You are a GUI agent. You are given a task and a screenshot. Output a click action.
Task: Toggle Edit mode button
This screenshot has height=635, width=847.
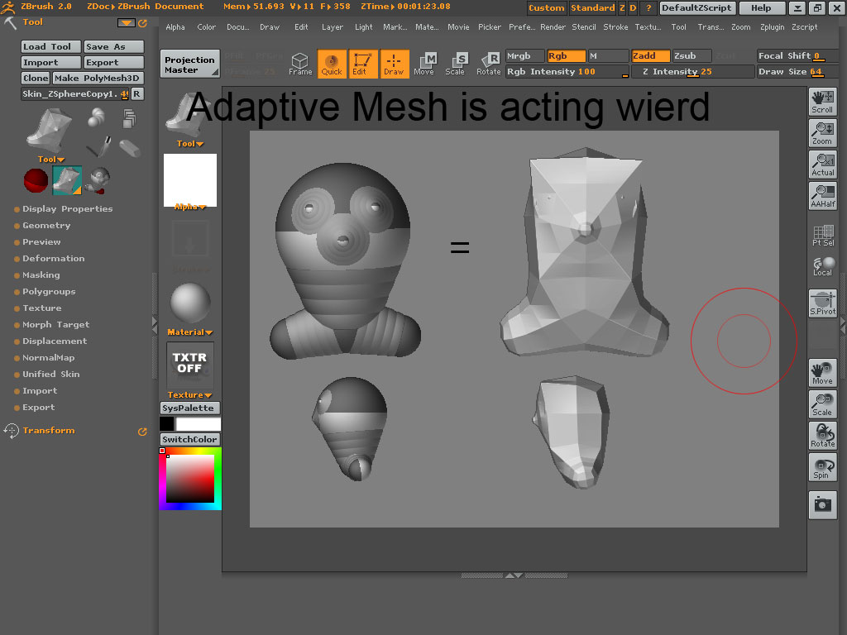362,64
